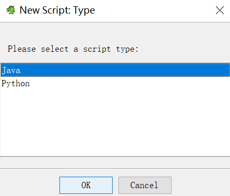Confirm selection with the OK button
Image resolution: width=230 pixels, height=196 pixels.
(86, 185)
